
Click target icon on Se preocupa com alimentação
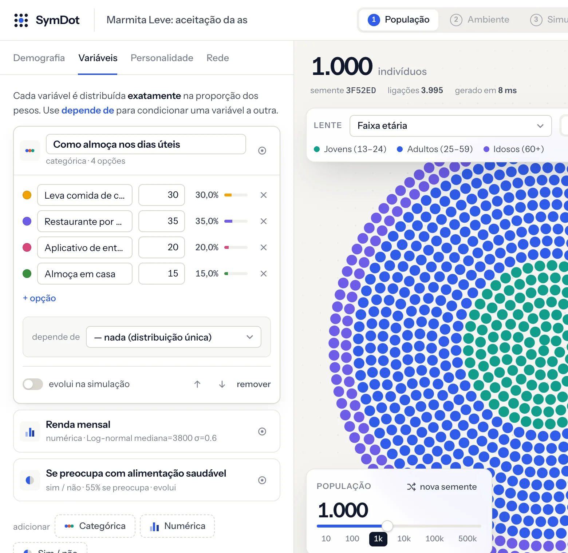(x=262, y=480)
